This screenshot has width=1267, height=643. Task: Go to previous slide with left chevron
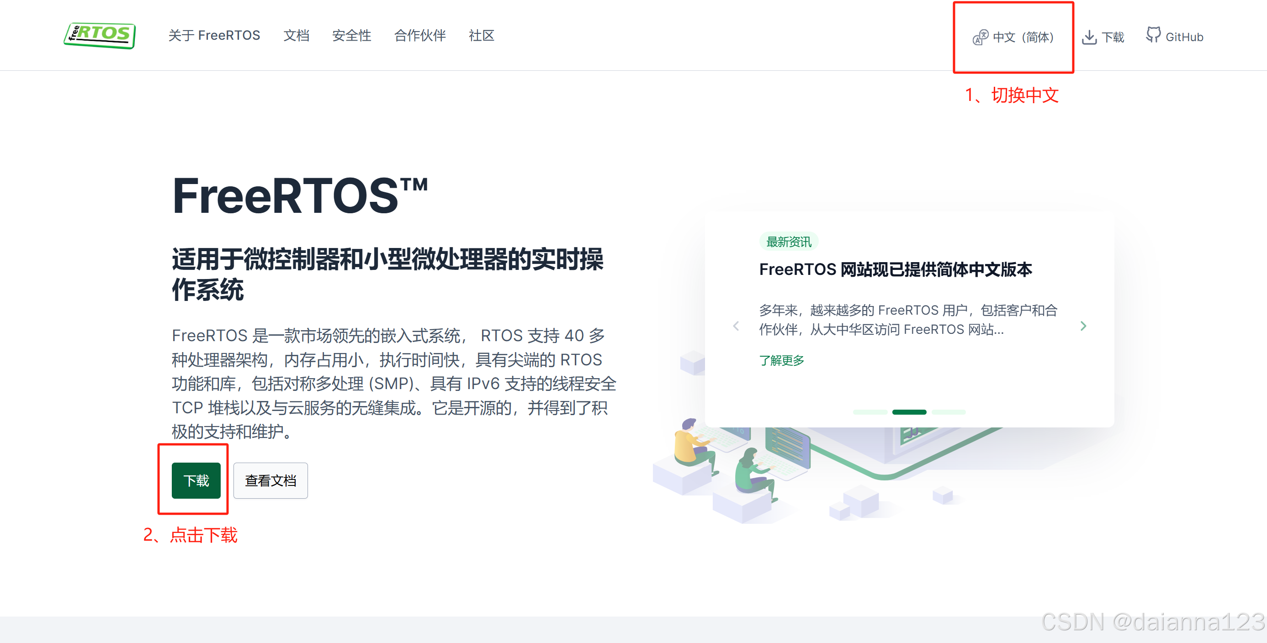[736, 326]
